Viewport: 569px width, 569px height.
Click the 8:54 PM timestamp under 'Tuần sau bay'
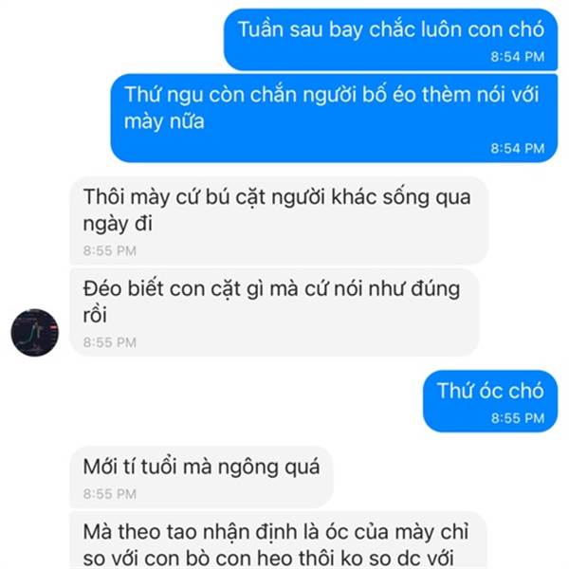coord(518,57)
